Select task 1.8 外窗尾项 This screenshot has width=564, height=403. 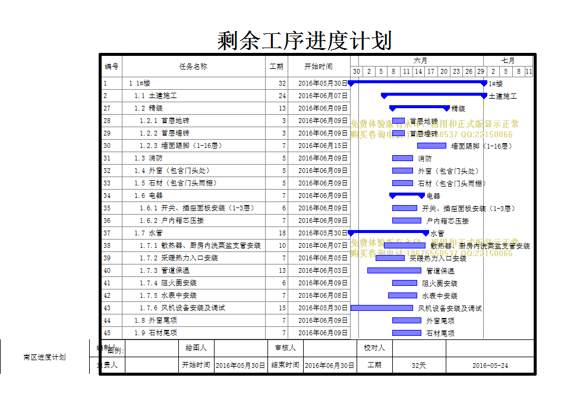225,320
